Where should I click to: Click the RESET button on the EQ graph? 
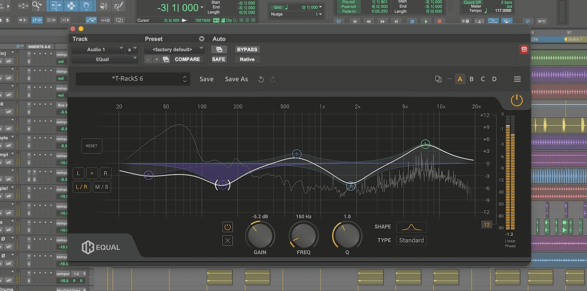click(92, 146)
